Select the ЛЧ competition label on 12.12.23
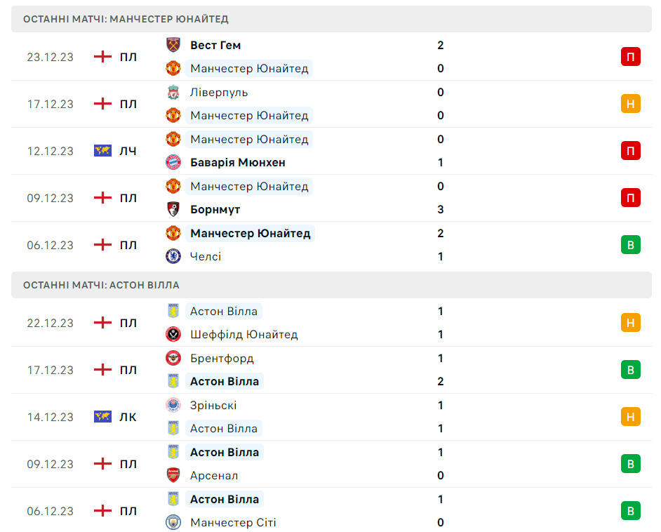 128,151
